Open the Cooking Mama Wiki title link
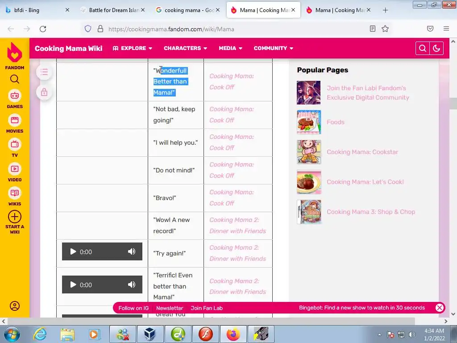Viewport: 457px width, 343px height. 68,48
